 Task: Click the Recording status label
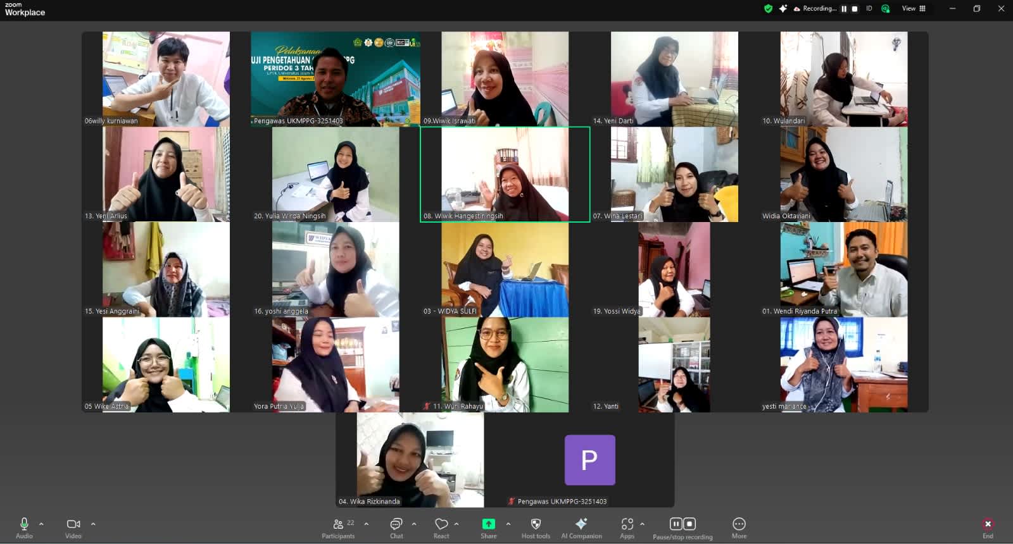click(x=819, y=8)
